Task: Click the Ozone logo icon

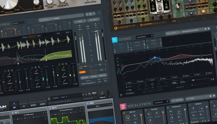Action: click(115, 40)
